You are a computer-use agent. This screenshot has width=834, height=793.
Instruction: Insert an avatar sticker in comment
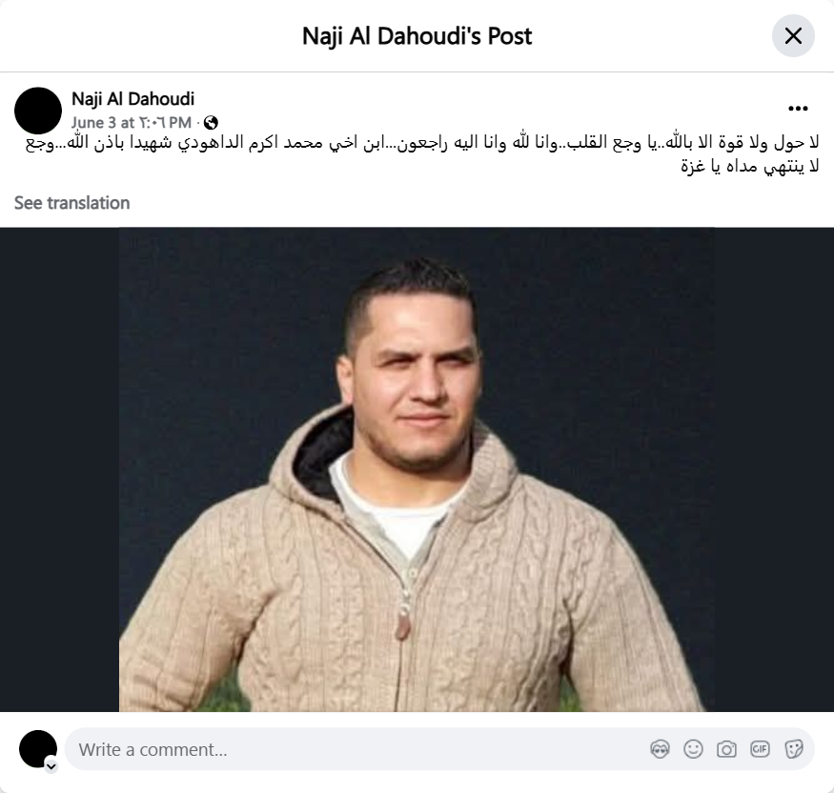pyautogui.click(x=660, y=749)
